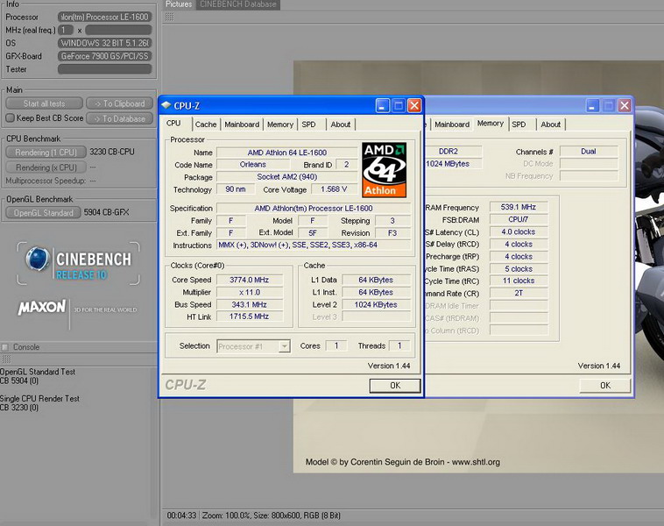This screenshot has height=526, width=664.
Task: Toggle Keep Best CB Score checkbox
Action: tap(11, 117)
